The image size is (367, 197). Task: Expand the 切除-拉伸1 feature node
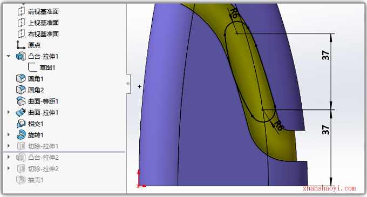9,146
